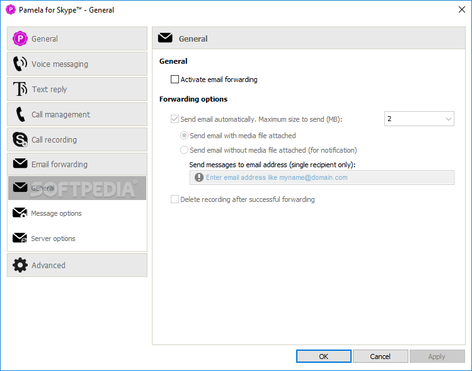Toggle Delete recording after successful forwarding
Image resolution: width=472 pixels, height=371 pixels.
click(175, 199)
